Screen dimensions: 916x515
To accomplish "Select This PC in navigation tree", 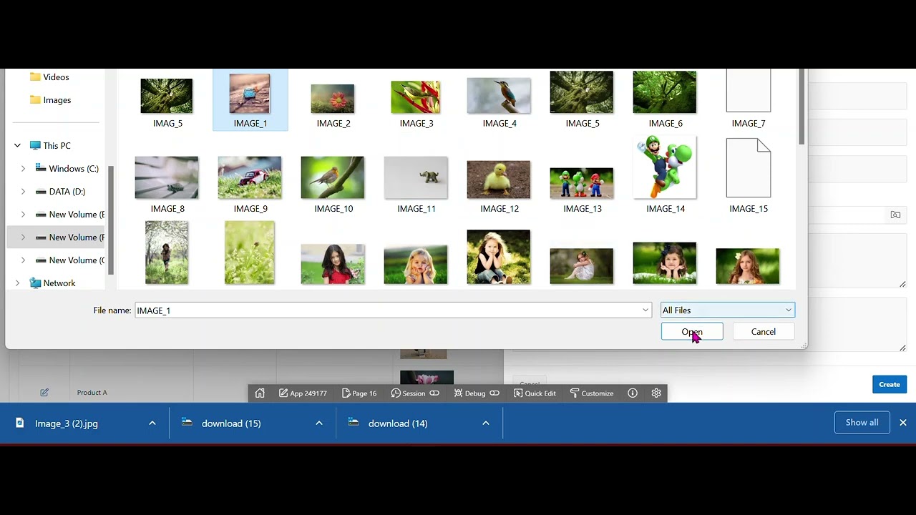I will click(57, 146).
